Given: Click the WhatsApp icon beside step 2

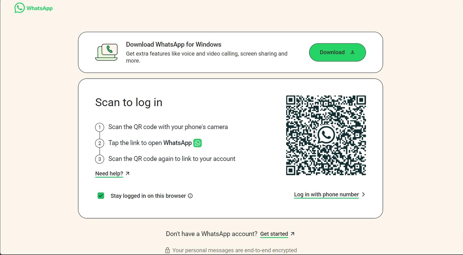Looking at the screenshot, I should click(198, 143).
